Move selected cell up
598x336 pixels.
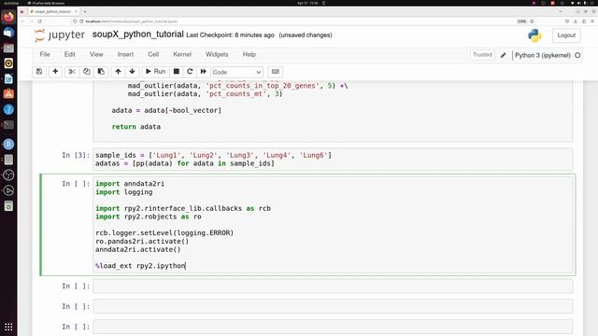pyautogui.click(x=119, y=72)
